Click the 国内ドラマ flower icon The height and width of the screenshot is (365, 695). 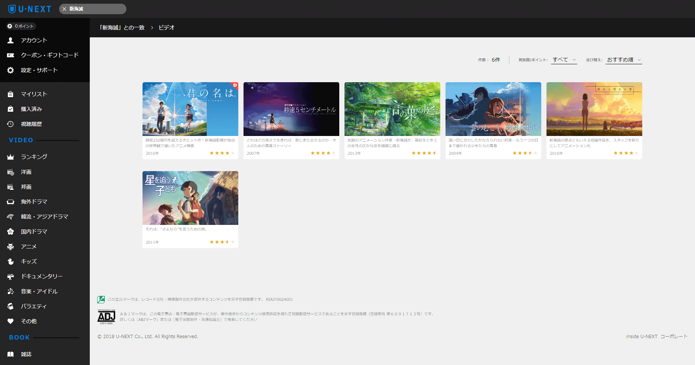coord(10,232)
